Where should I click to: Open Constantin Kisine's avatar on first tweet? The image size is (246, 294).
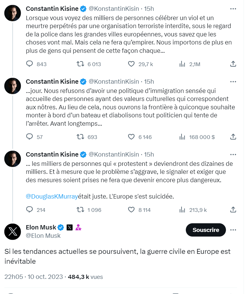[13, 13]
